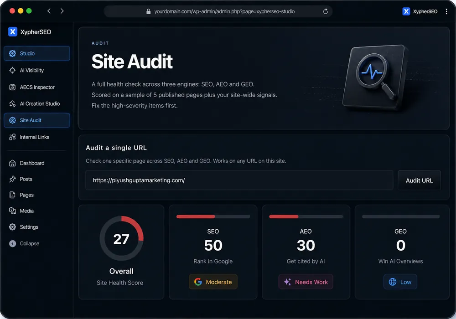Click the AI Visibility crosshair icon
This screenshot has width=456, height=319.
(x=12, y=70)
